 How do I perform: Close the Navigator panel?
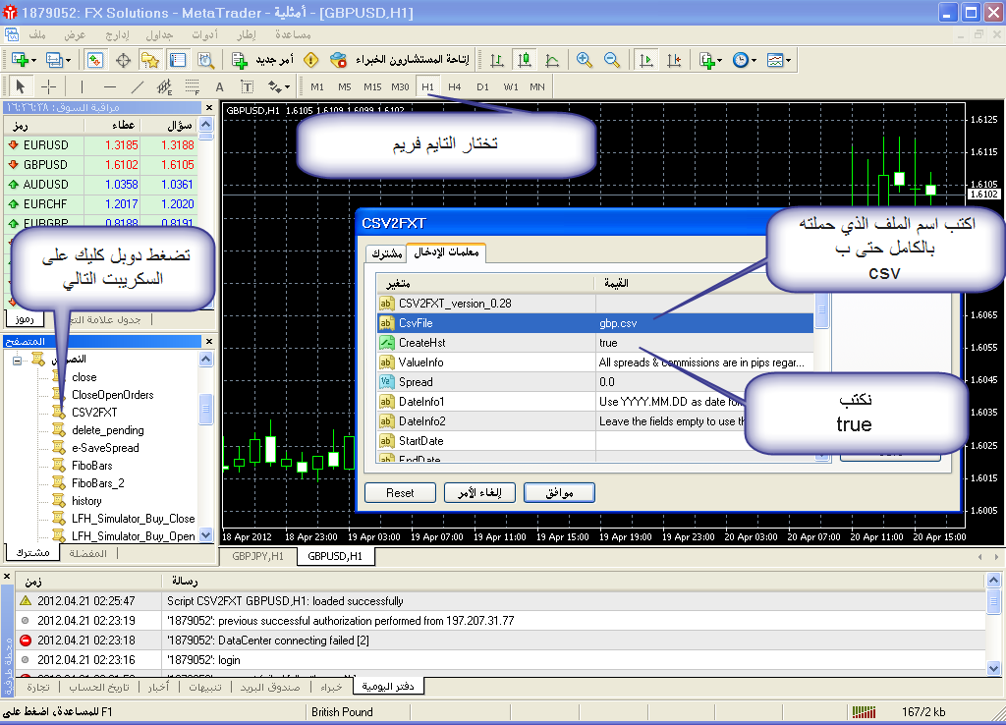click(208, 341)
